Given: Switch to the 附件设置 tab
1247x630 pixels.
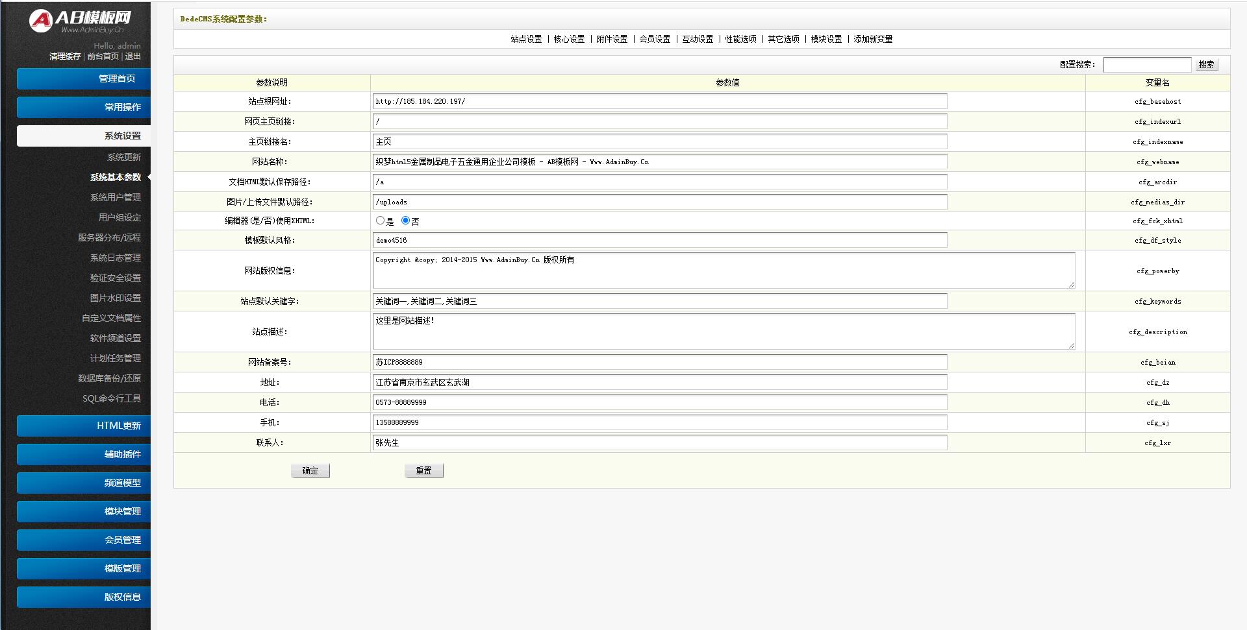Looking at the screenshot, I should (x=612, y=39).
